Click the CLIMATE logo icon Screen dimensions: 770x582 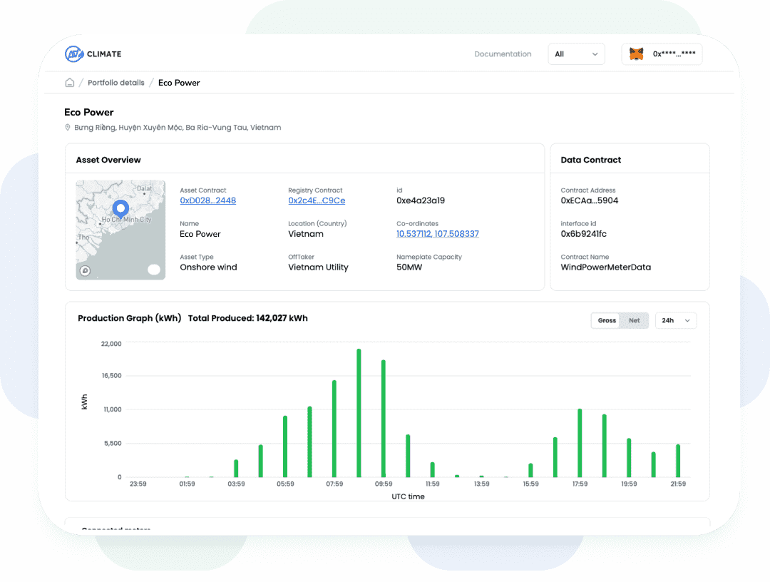(75, 53)
